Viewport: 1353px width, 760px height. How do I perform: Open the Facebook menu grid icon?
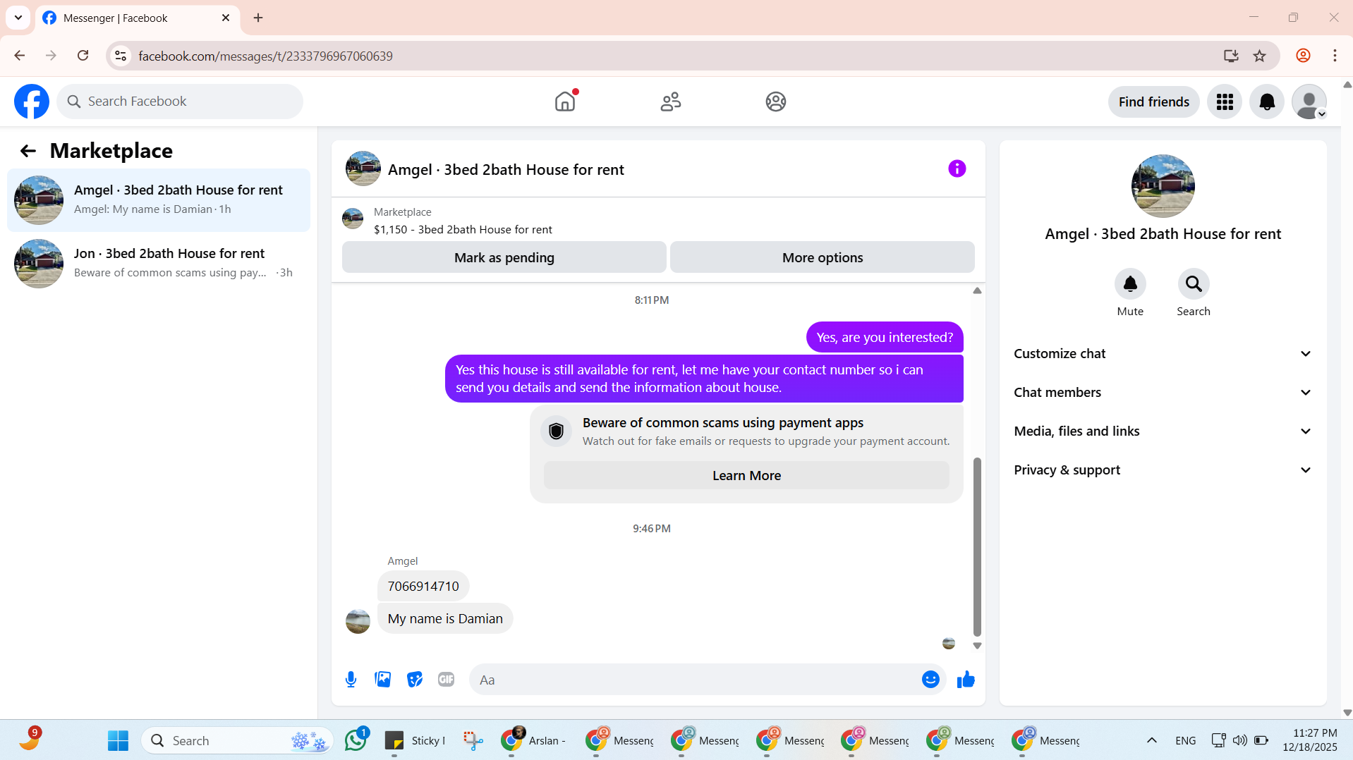coord(1225,102)
